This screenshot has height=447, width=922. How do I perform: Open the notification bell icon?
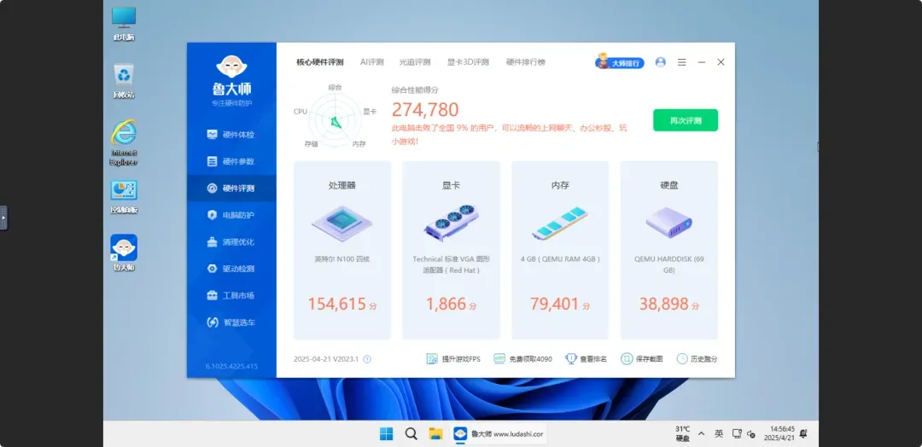803,434
